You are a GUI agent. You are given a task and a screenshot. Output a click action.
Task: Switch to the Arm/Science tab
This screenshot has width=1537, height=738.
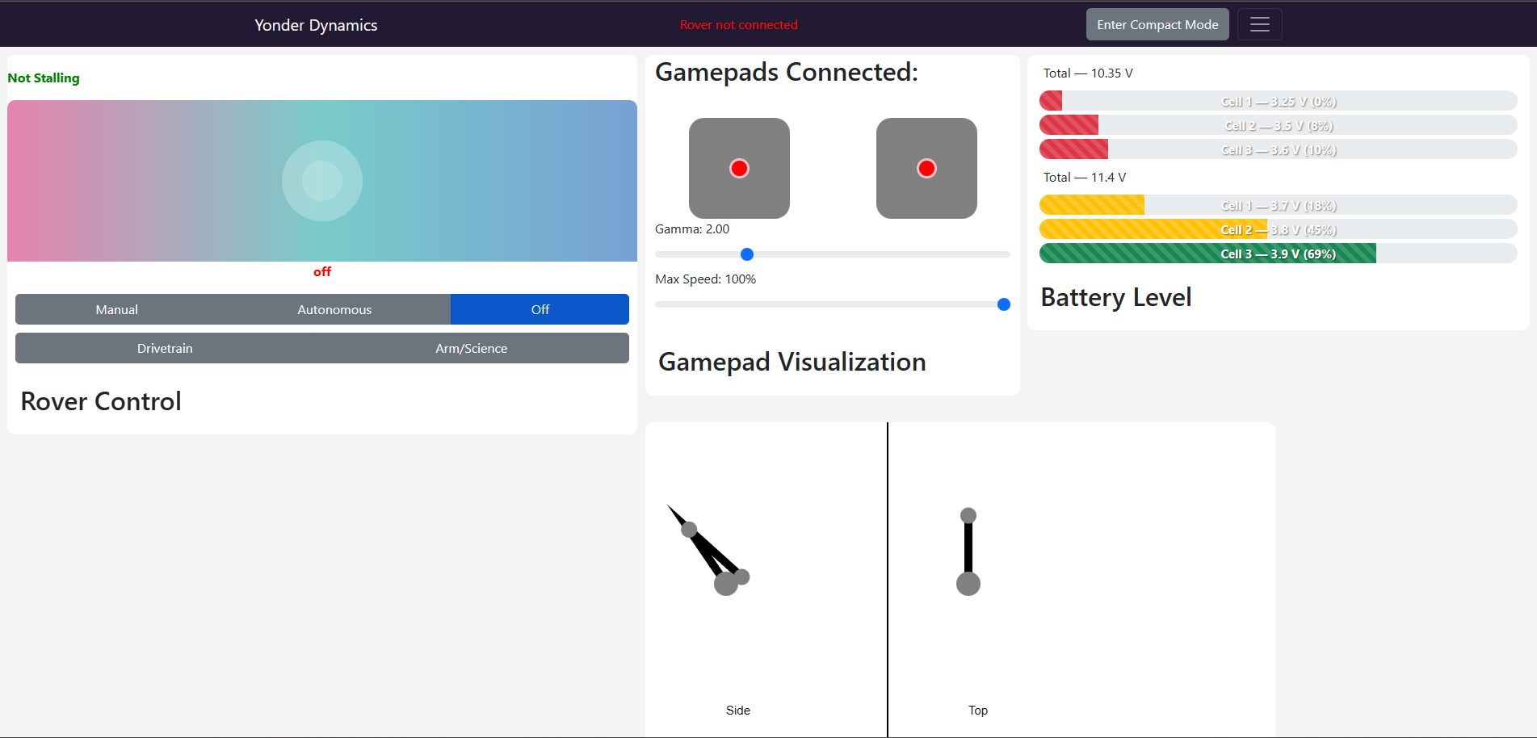471,348
